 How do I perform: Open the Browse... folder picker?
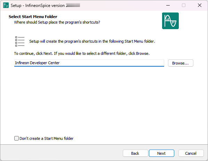[181, 63]
